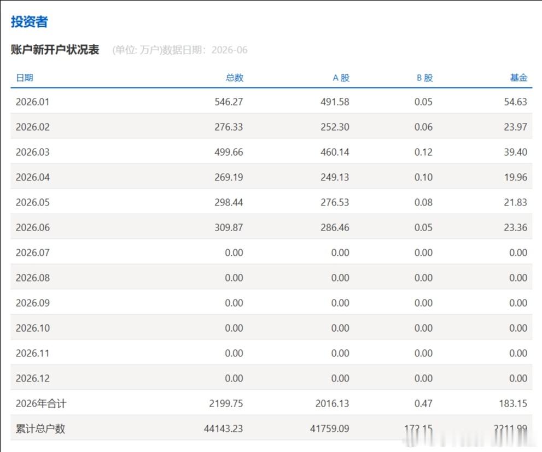Select the 2026.11 date cell
The width and height of the screenshot is (542, 452).
(32, 353)
